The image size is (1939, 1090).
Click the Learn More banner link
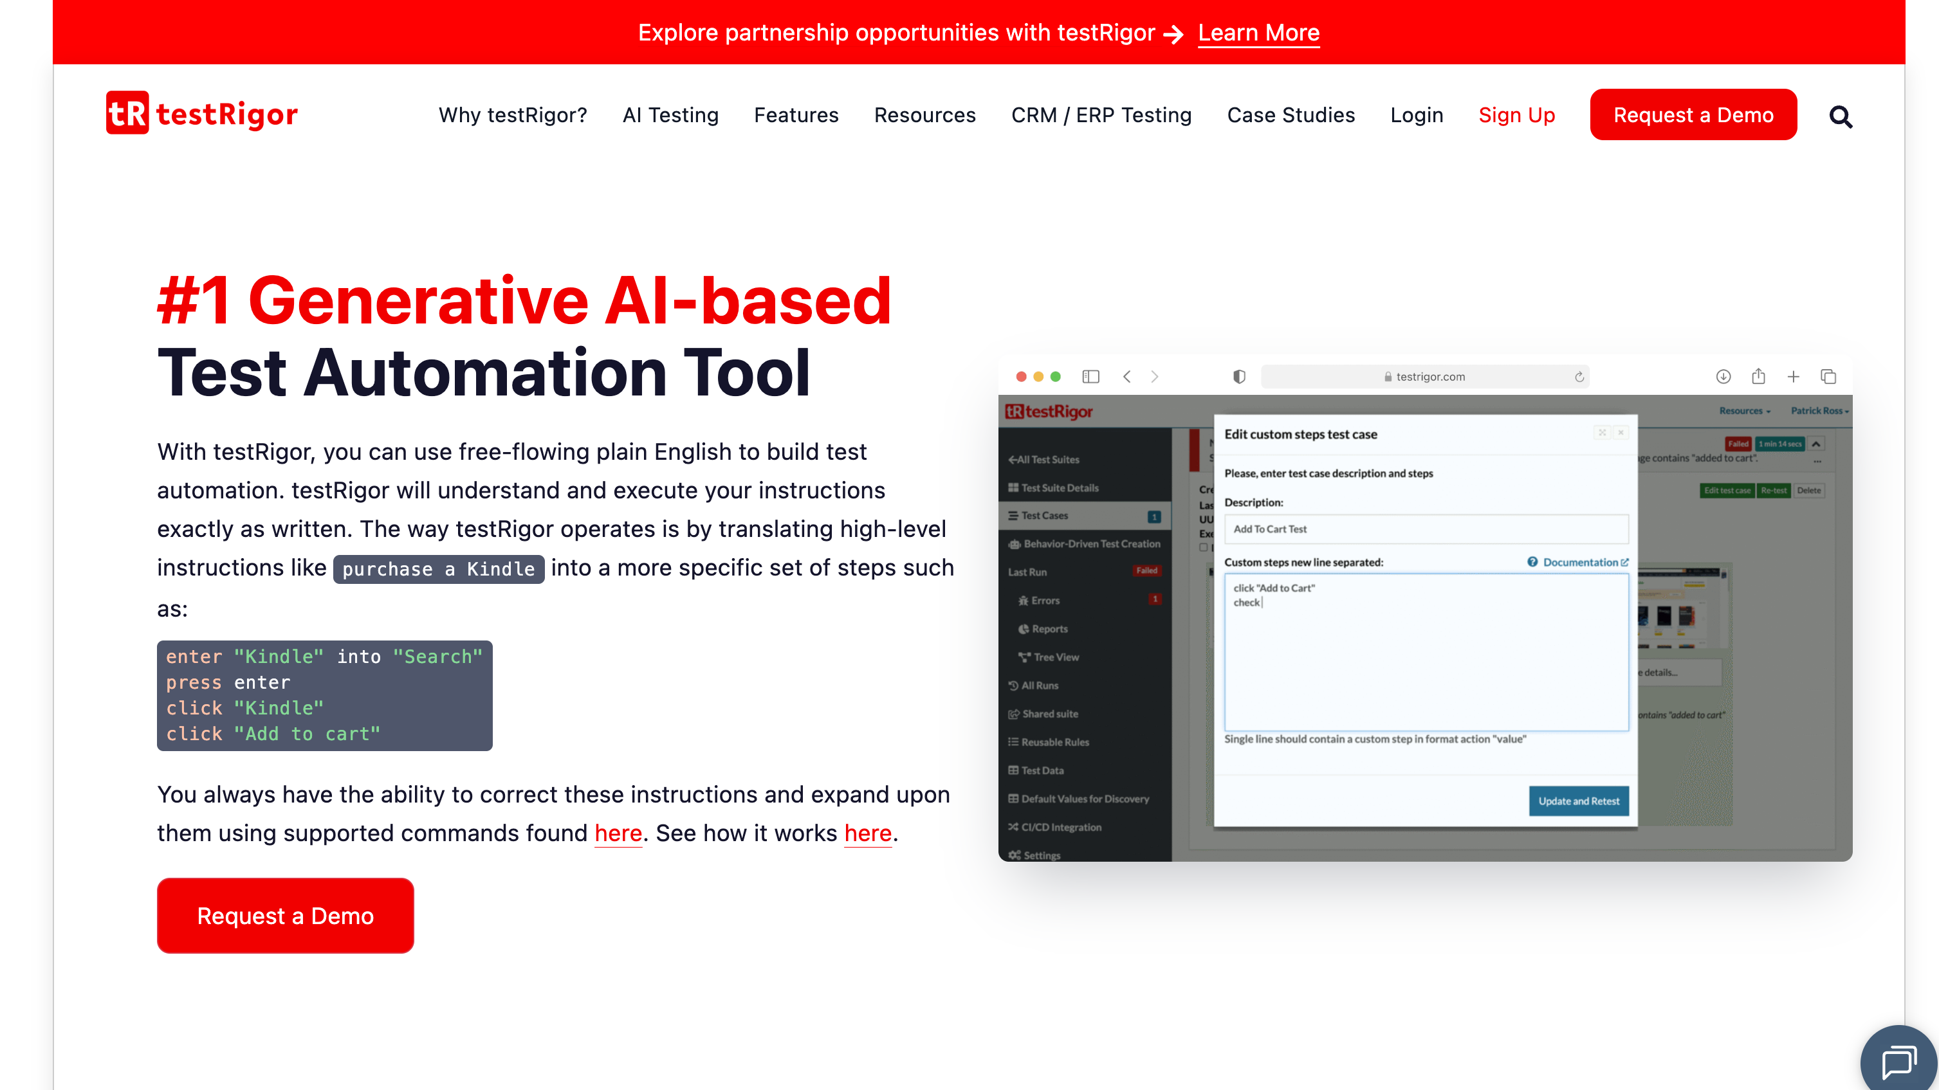pos(1258,33)
